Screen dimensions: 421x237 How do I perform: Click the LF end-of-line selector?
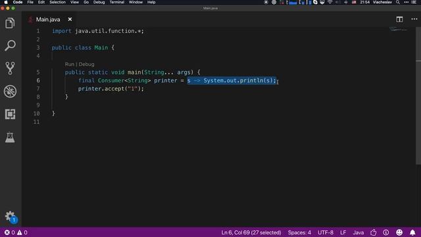point(343,232)
